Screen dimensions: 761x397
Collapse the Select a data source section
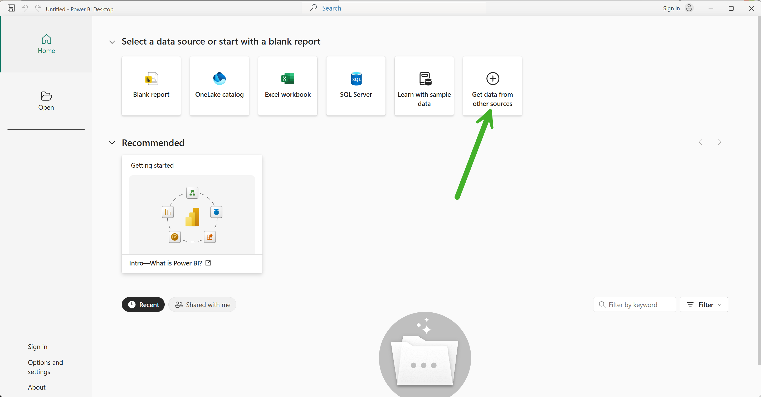112,42
